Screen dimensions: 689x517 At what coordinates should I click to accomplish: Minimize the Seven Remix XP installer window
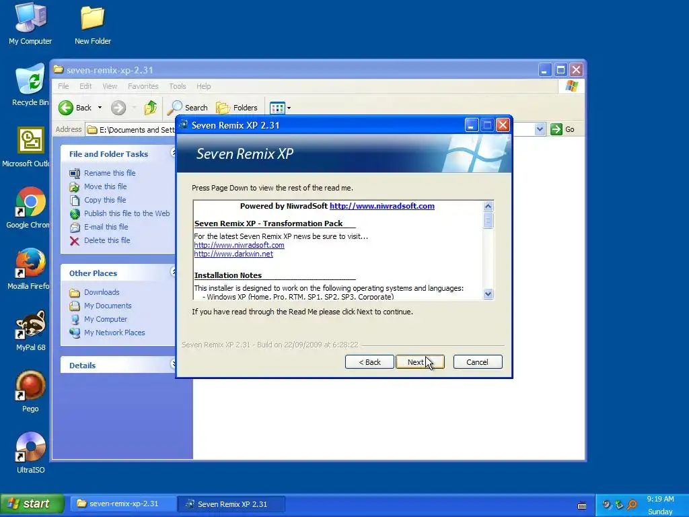pyautogui.click(x=471, y=125)
